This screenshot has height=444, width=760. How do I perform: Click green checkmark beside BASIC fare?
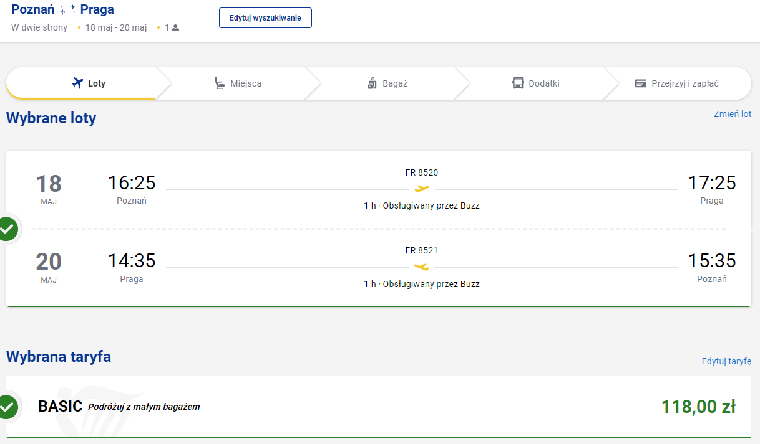click(7, 407)
